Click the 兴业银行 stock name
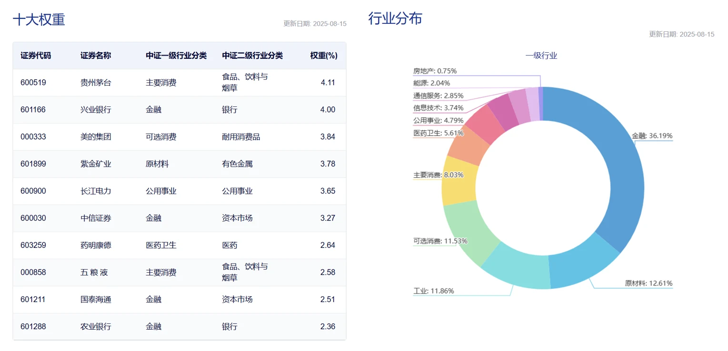Viewport: 728px width, 351px height. click(96, 110)
